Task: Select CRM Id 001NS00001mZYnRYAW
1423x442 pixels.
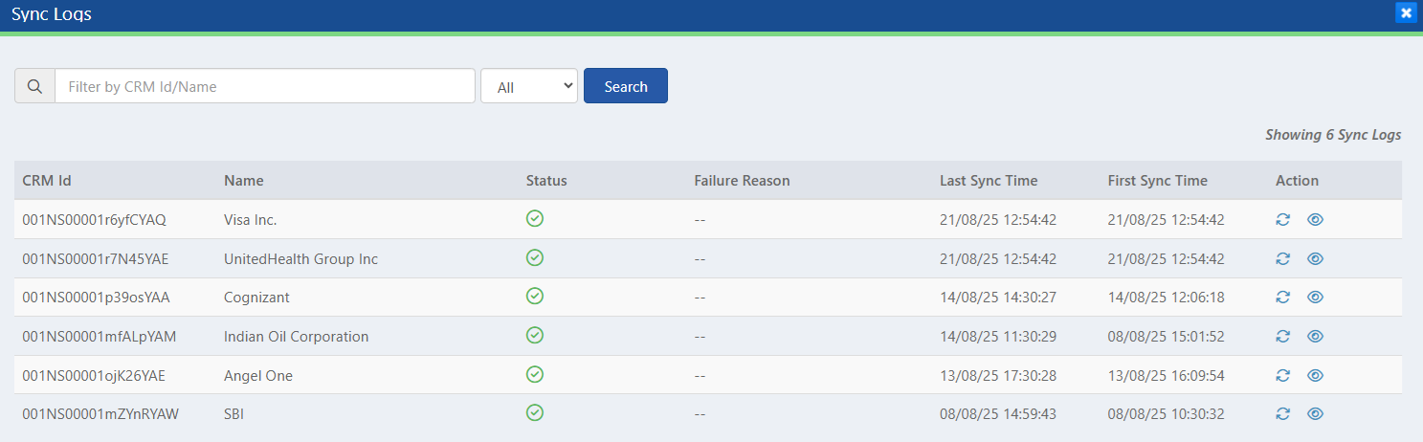Action: (x=100, y=414)
